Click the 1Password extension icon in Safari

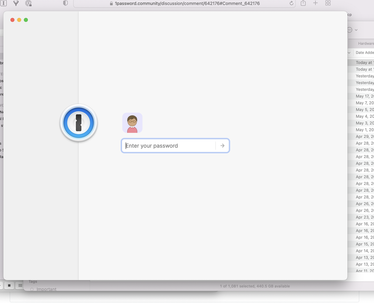tap(3, 3)
